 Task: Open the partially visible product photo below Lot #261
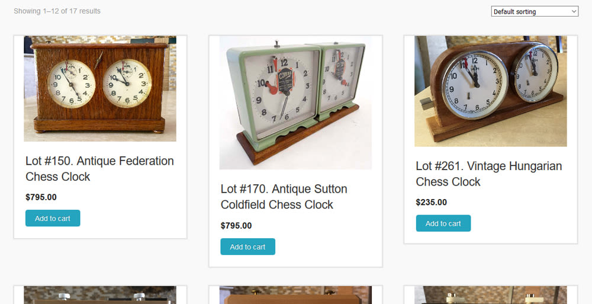click(490, 295)
